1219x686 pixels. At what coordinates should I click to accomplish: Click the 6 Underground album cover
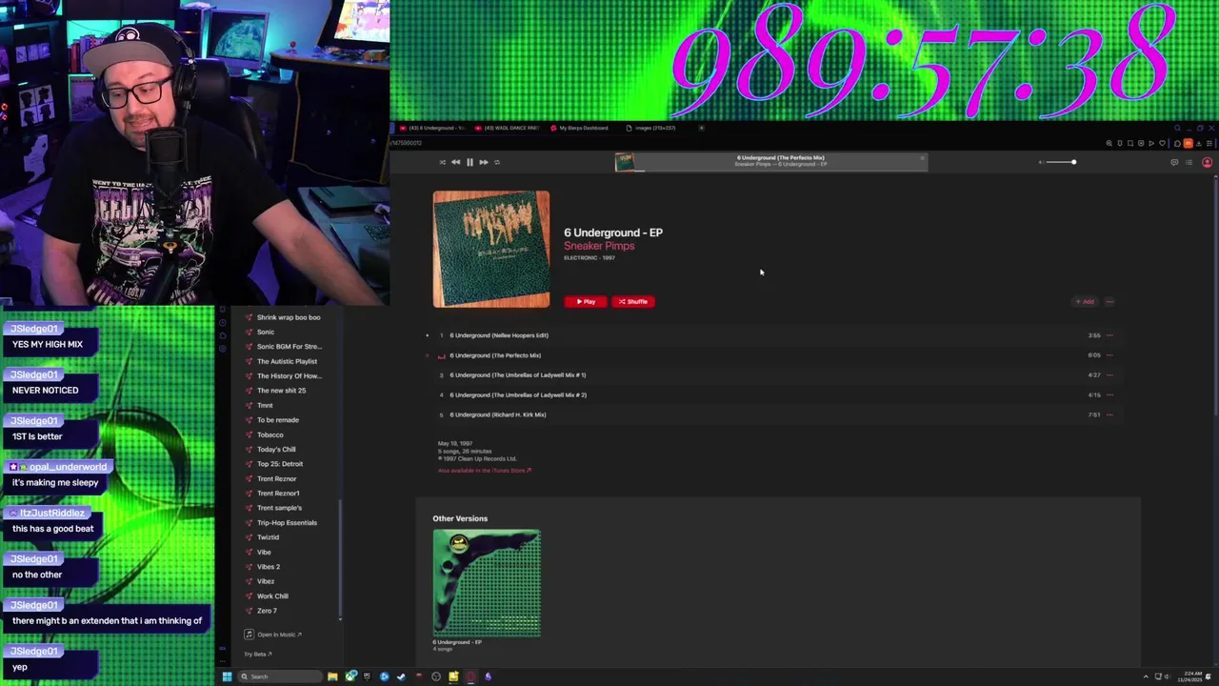tap(491, 250)
